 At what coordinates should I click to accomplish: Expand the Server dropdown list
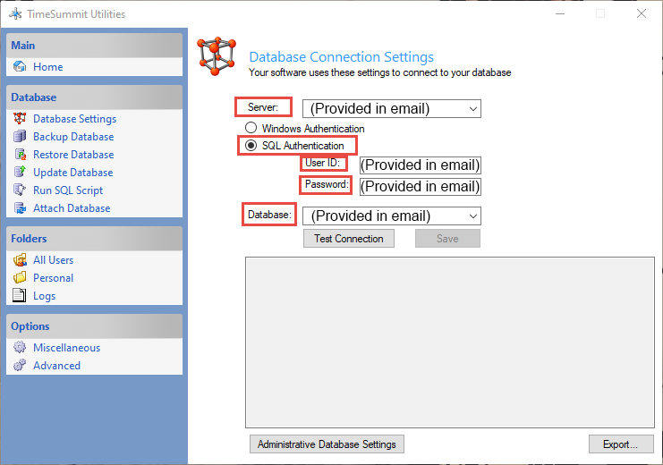click(x=472, y=109)
